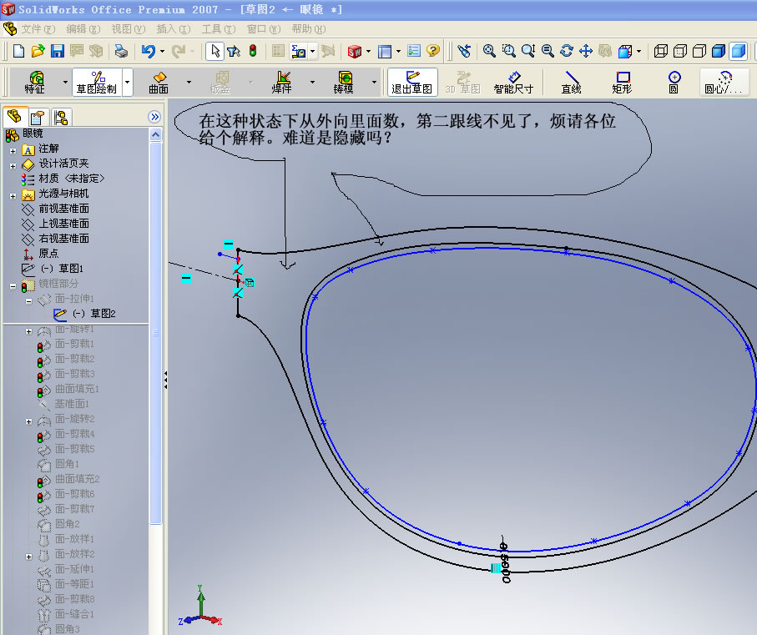Undo the last action
Screen dimensions: 757x635
149,51
